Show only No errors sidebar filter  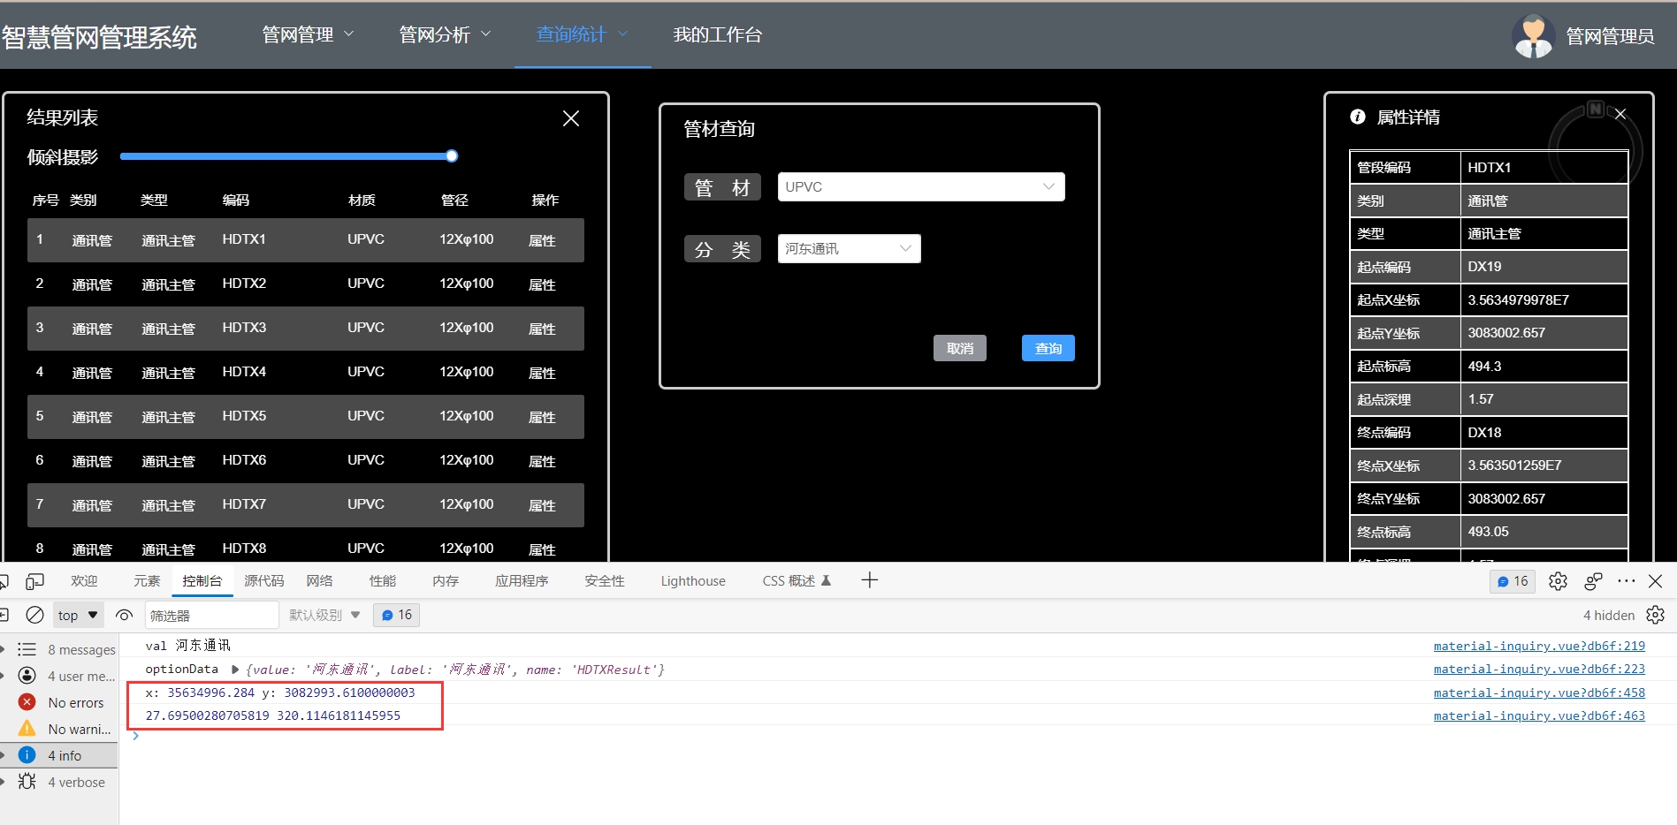(75, 702)
